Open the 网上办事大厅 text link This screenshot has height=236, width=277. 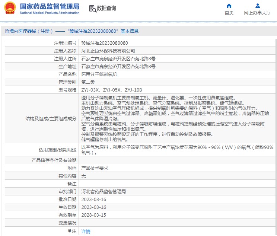tap(257, 13)
